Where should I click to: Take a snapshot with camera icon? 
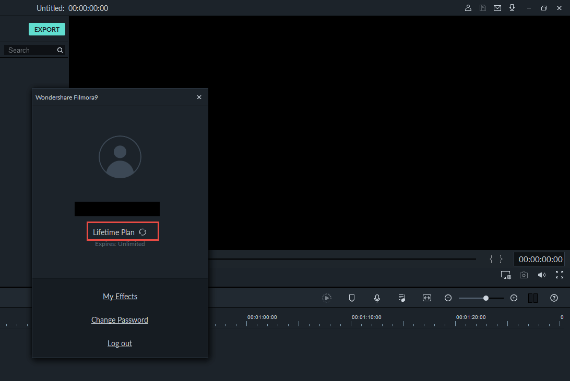pyautogui.click(x=524, y=275)
